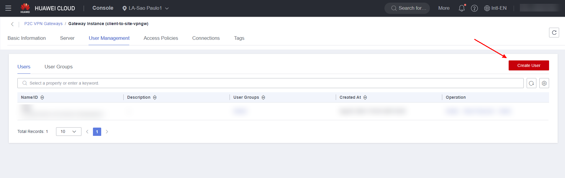Switch to the Access Policies tab
The width and height of the screenshot is (565, 178).
coord(161,38)
